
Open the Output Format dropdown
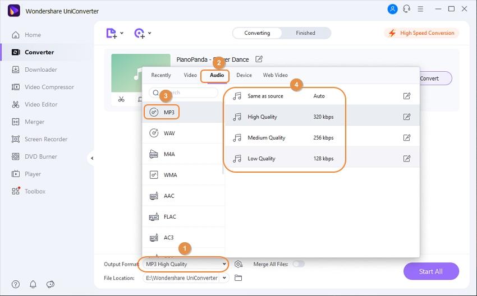(185, 264)
